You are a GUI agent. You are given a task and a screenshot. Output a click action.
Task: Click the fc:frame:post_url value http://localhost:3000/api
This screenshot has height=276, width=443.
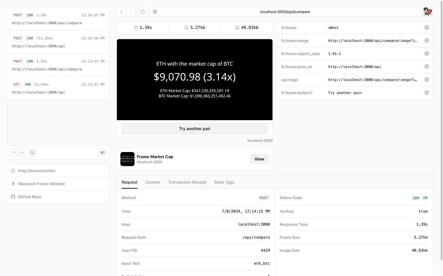[x=355, y=67]
